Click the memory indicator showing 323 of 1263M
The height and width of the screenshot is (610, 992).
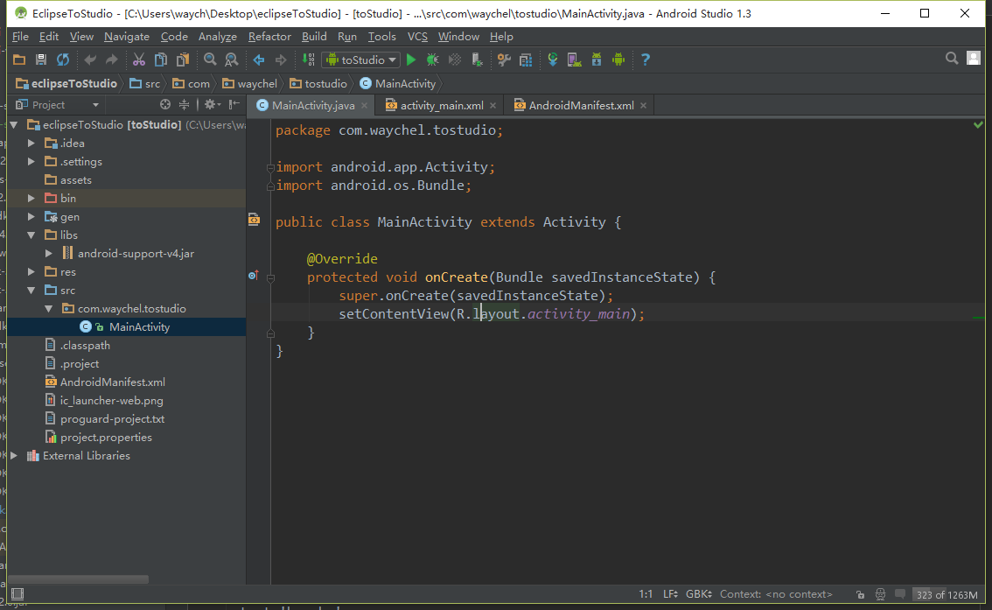click(946, 594)
